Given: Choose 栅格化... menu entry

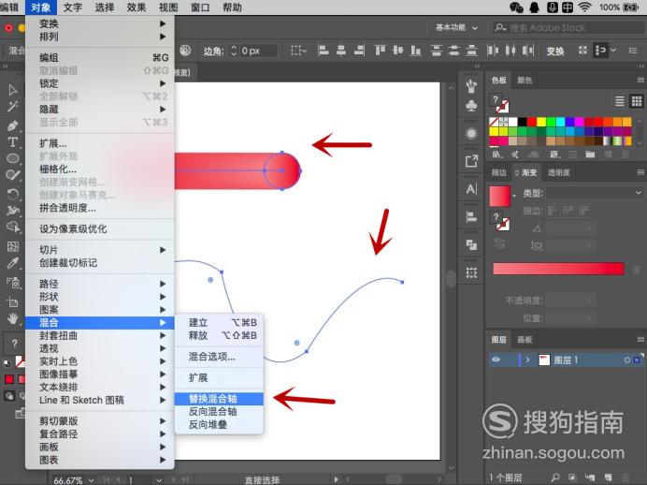Looking at the screenshot, I should pos(100,169).
